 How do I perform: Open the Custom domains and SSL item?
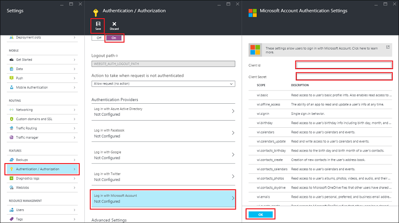pos(42,119)
